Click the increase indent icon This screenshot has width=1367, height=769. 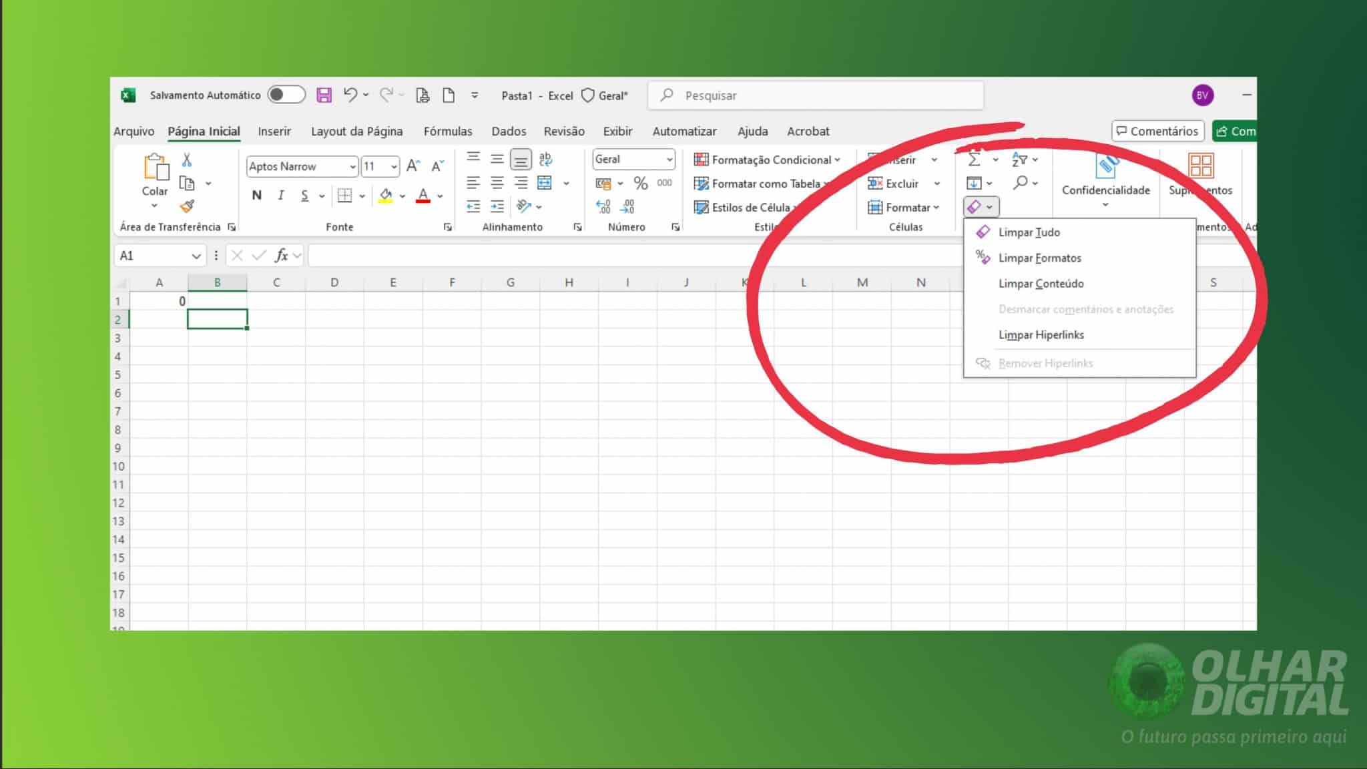coord(497,206)
